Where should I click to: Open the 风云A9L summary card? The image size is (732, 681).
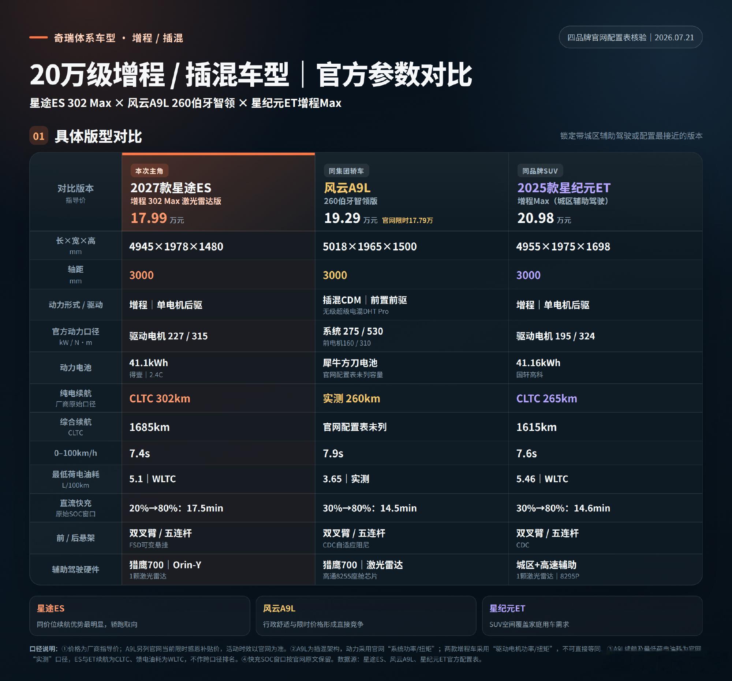[366, 616]
